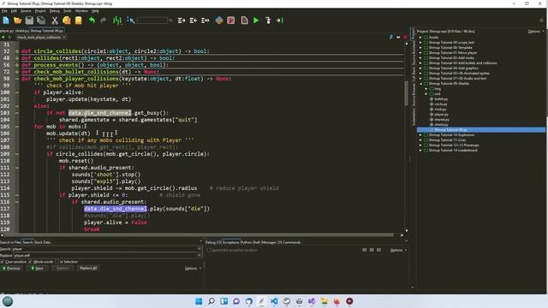
Task: Toggle Ignore this exception location checkbox
Action: point(209,250)
